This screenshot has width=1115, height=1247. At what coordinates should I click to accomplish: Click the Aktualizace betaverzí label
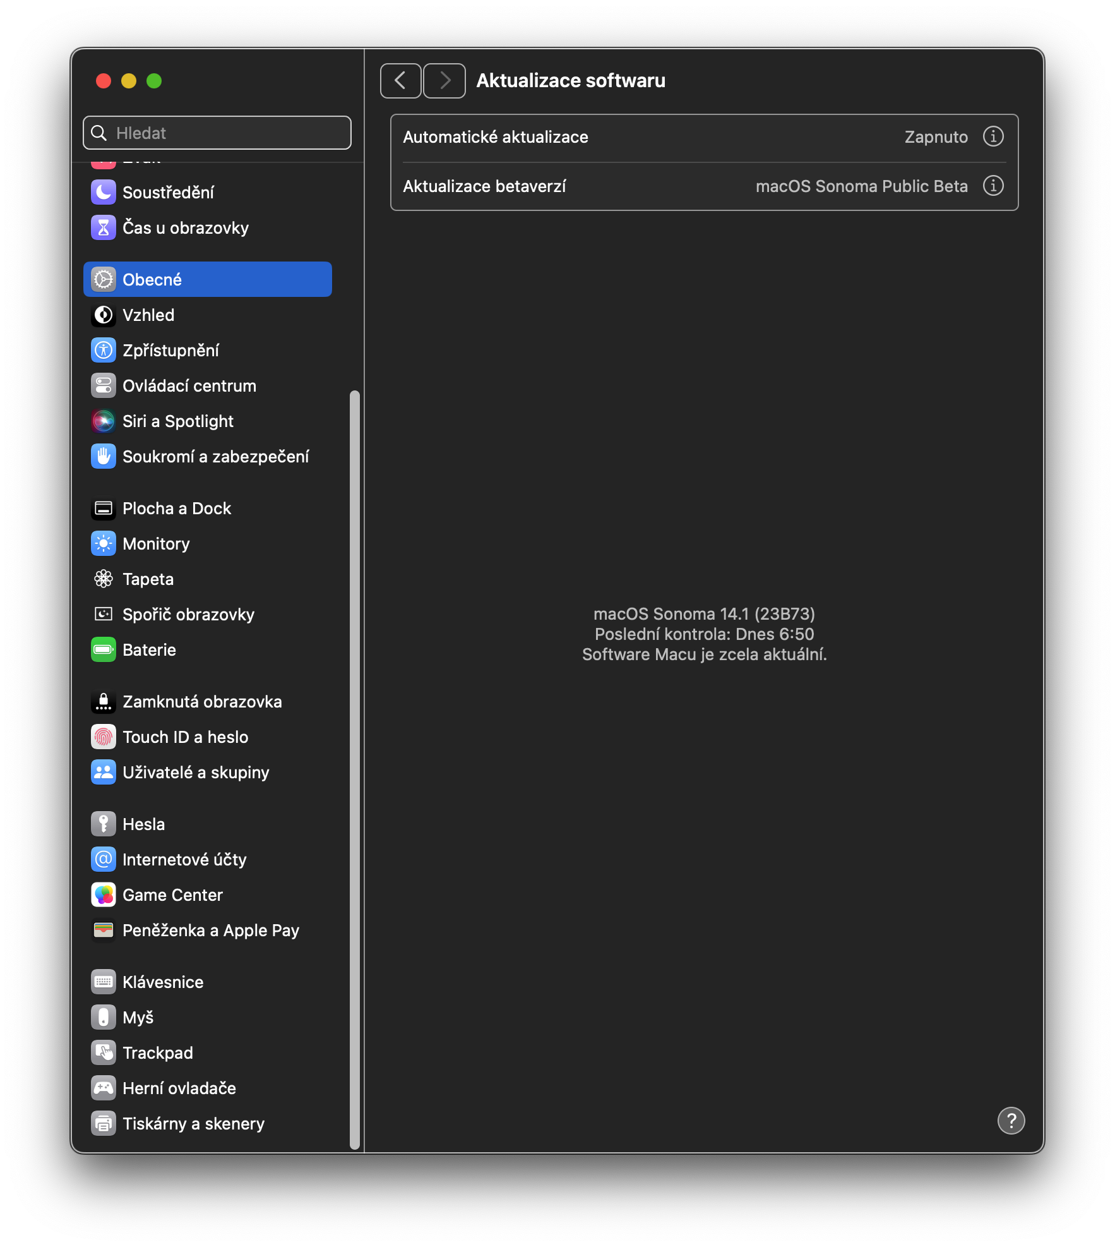coord(484,186)
